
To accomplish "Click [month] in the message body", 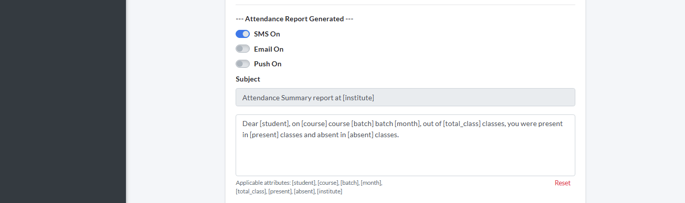I will point(408,124).
